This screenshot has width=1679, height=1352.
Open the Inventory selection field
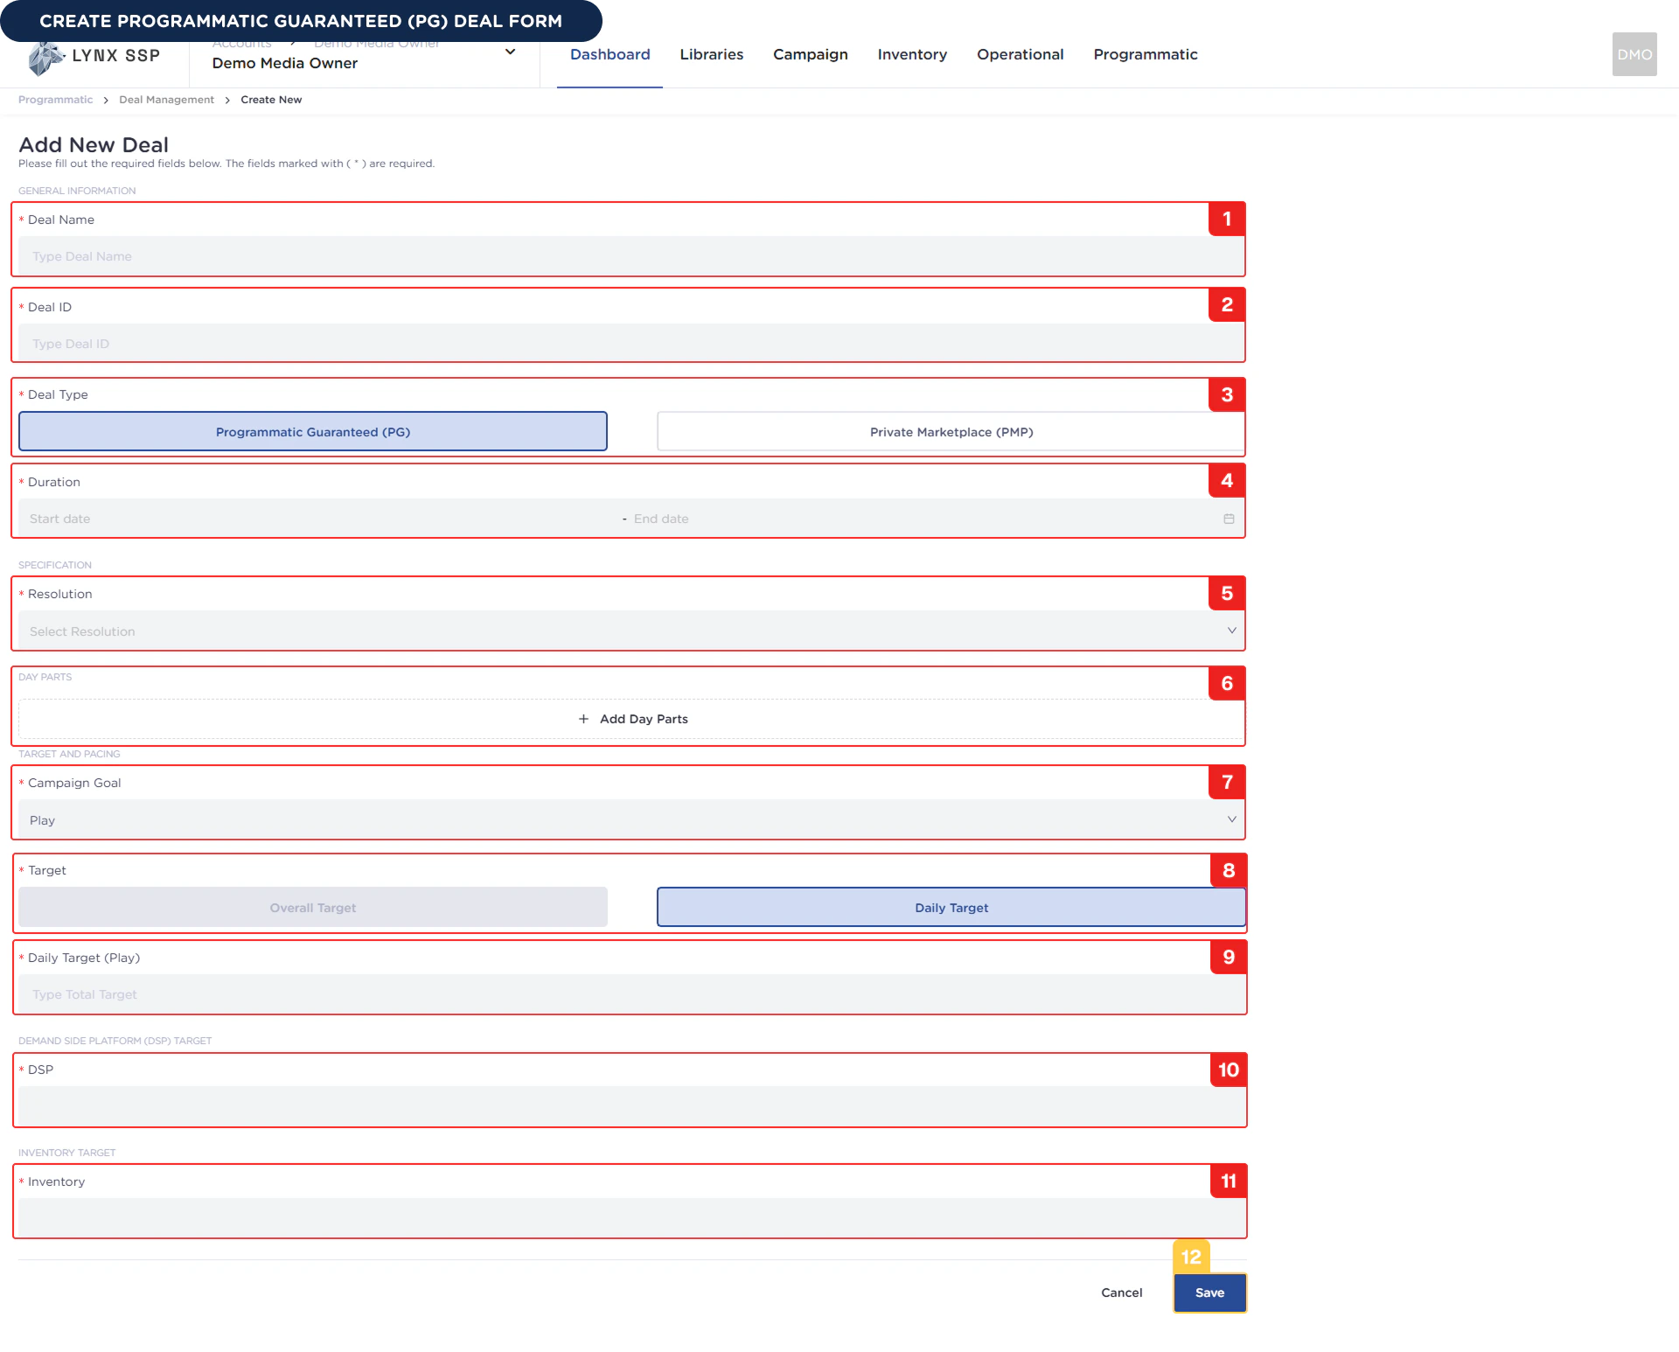point(632,1218)
